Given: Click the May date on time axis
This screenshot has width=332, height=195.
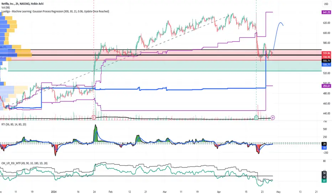Looking at the screenshot, I should pyautogui.click(x=279, y=192).
